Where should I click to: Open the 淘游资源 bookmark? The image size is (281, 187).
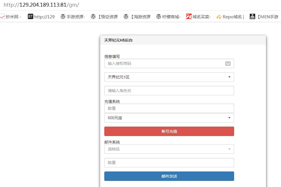(x=137, y=17)
